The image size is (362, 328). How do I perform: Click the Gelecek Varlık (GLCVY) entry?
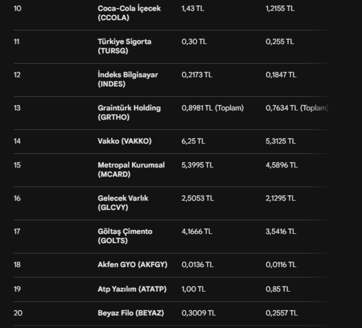pos(123,203)
